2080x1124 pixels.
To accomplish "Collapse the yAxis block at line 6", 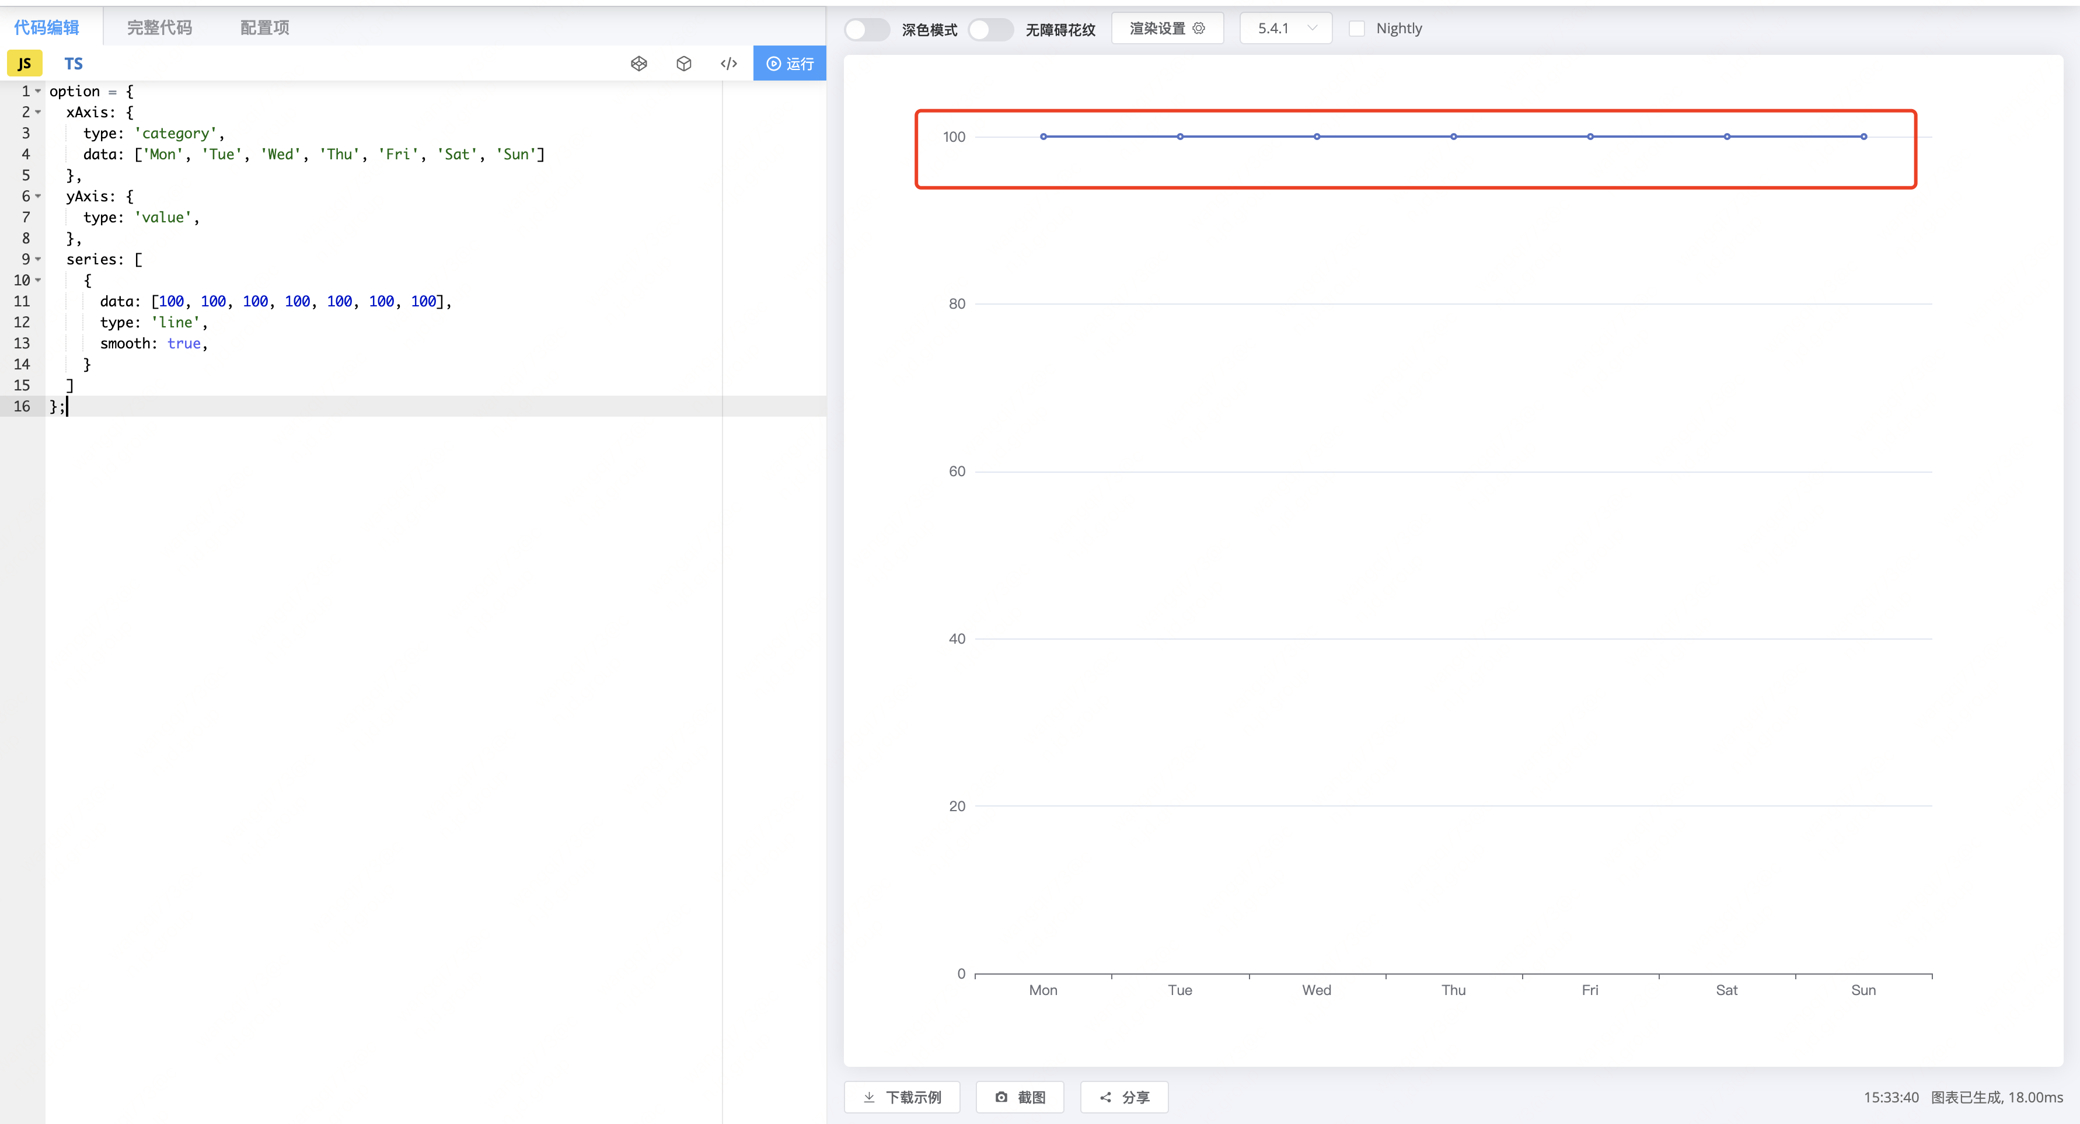I will coord(38,196).
